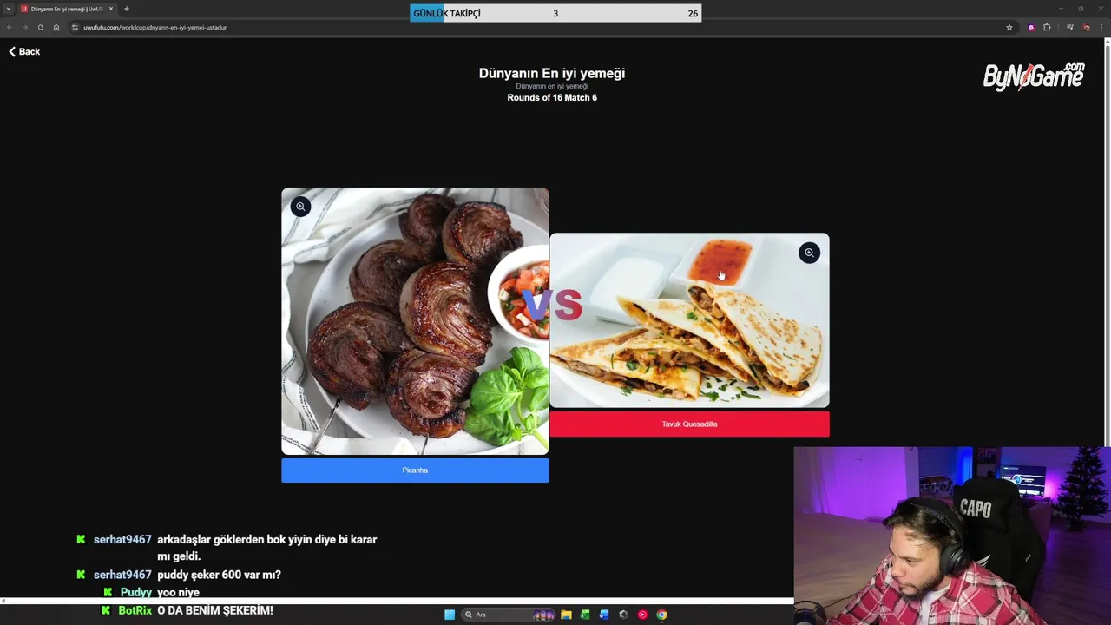Viewport: 1111px width, 625px height.
Task: Close the Dünyanın En iyi yemeği tab
Action: (x=111, y=9)
